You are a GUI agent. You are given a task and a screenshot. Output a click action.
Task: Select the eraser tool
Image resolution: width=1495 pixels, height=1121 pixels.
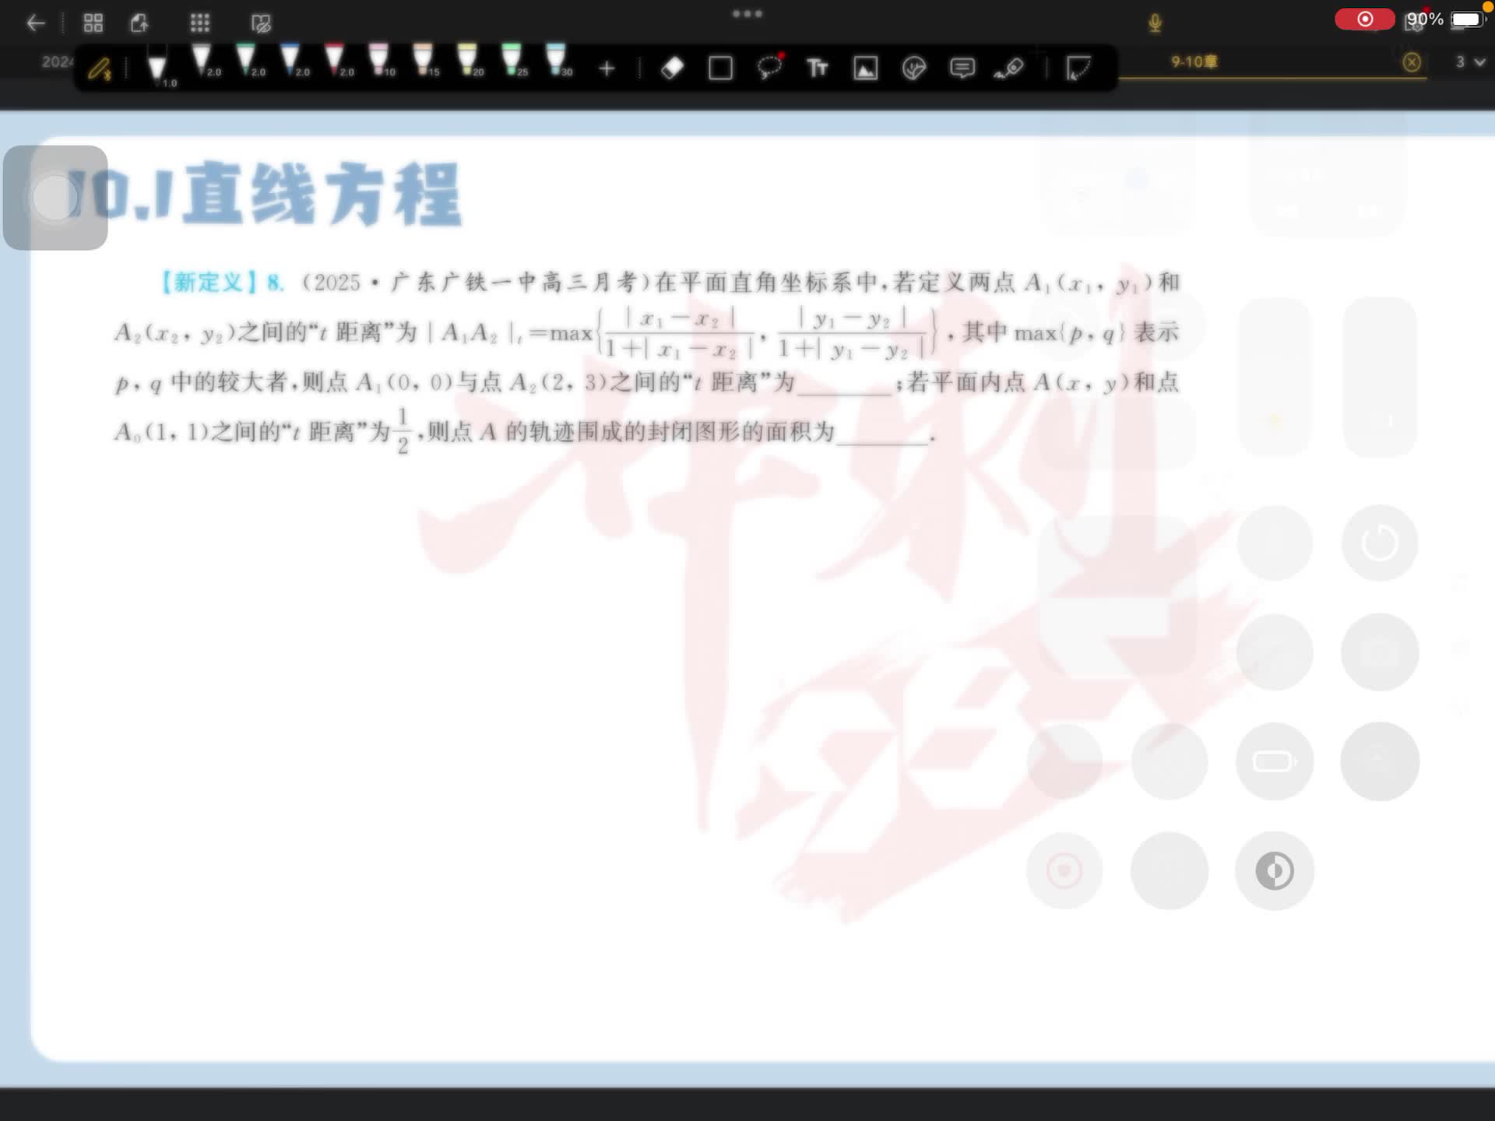[672, 69]
